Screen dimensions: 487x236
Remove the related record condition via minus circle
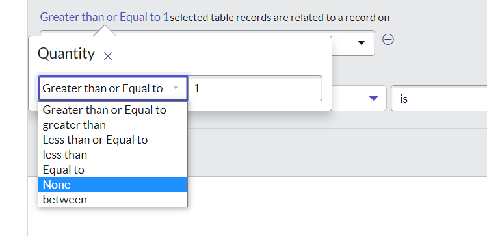(x=388, y=40)
